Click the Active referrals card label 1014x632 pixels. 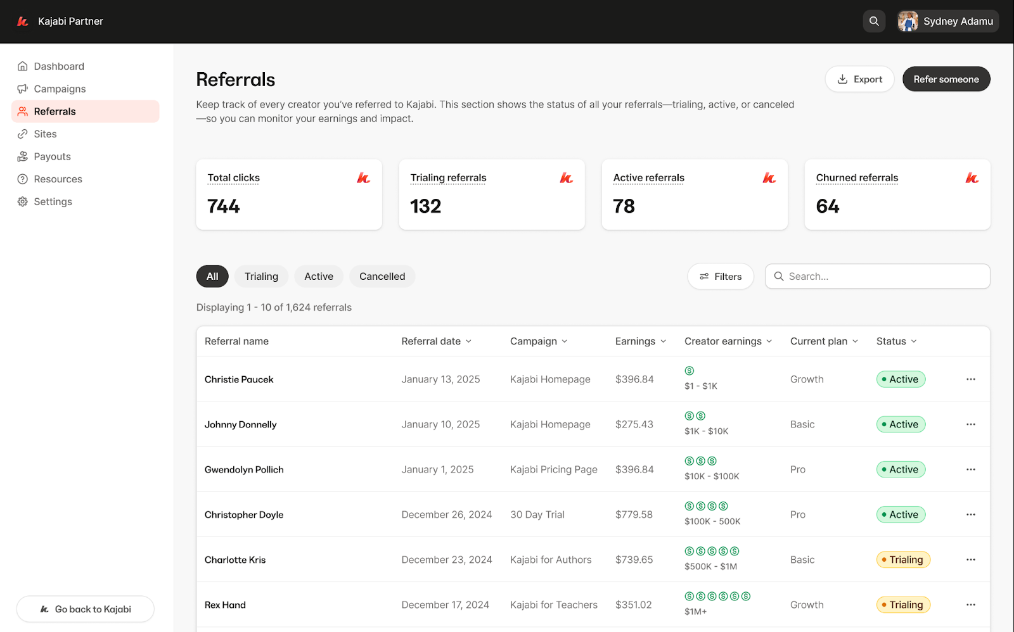coord(649,178)
